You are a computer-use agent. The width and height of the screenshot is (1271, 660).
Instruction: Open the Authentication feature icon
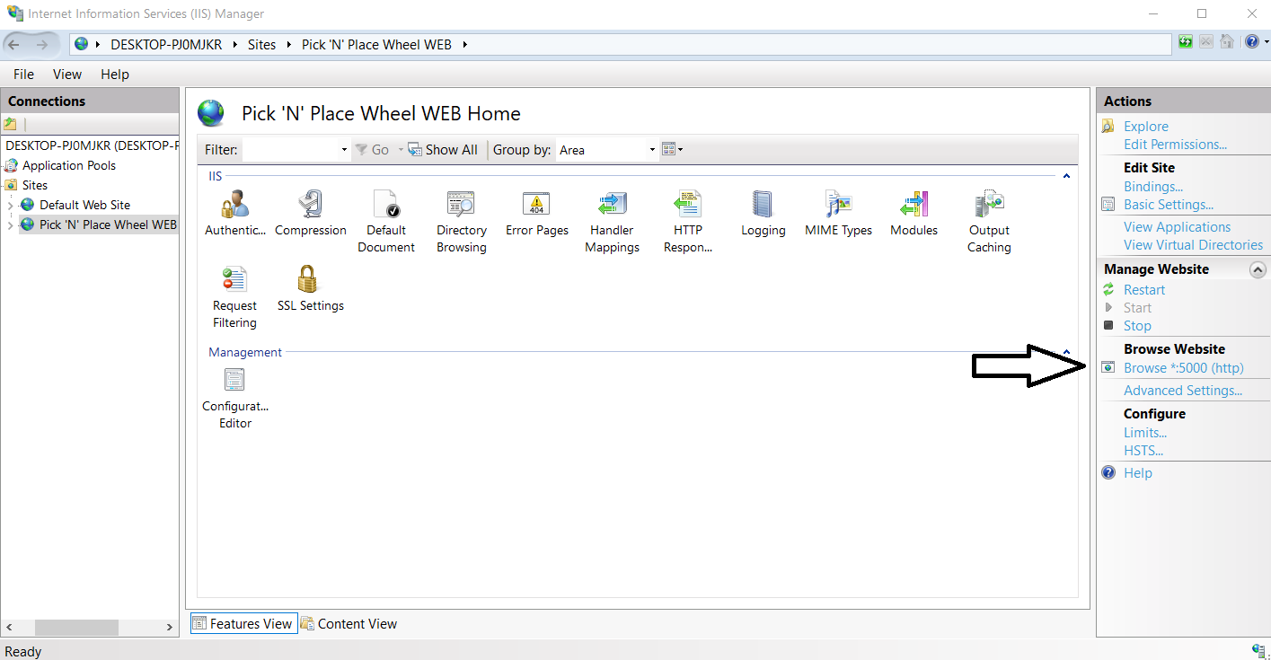[x=235, y=214]
